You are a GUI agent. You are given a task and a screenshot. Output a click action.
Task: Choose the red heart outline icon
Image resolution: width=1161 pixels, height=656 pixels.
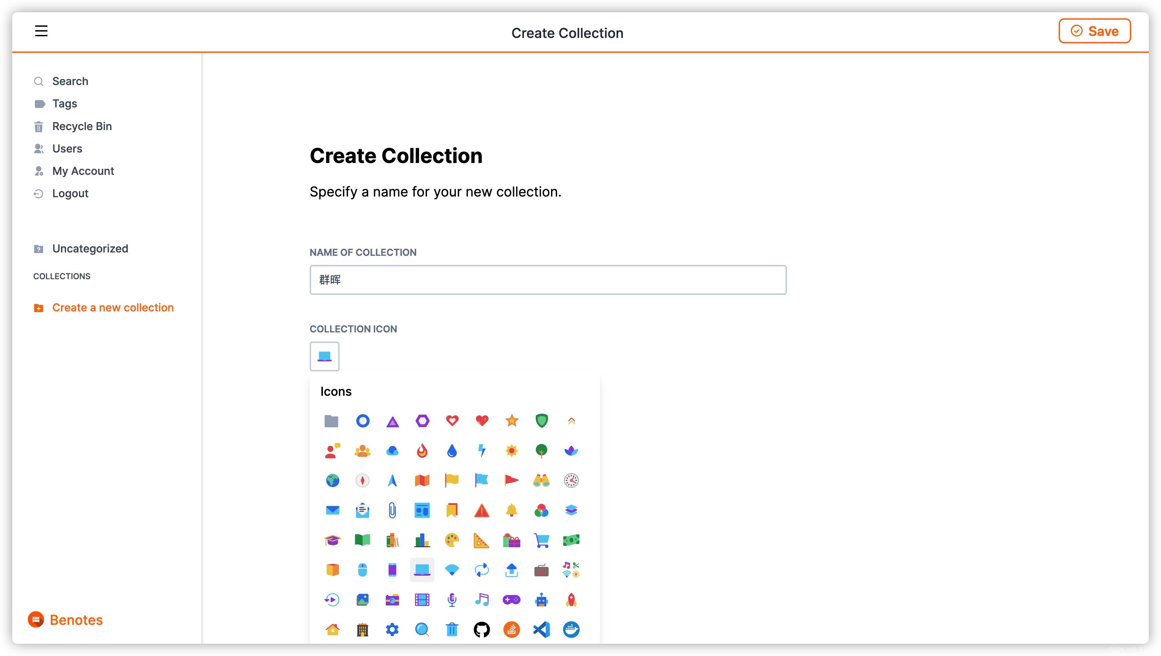point(452,421)
